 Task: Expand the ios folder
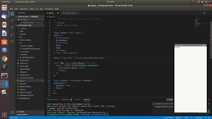coord(21,37)
